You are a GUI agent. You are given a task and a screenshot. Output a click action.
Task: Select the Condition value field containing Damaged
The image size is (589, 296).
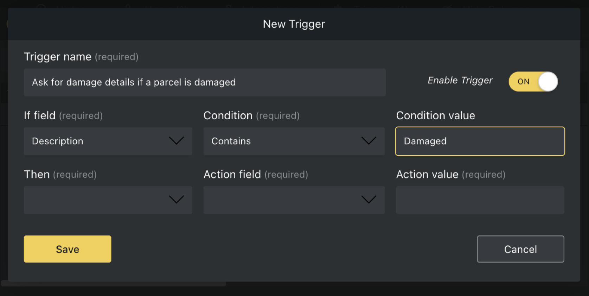480,141
